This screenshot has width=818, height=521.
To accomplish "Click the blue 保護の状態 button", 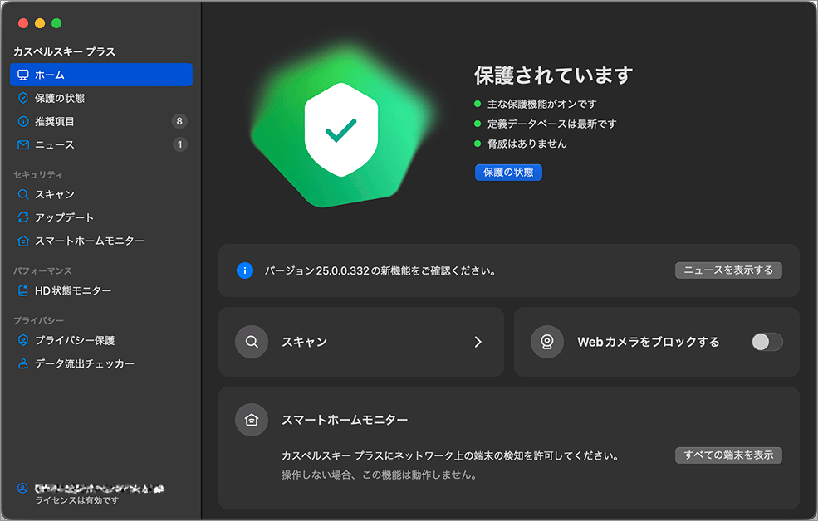I will click(x=508, y=173).
